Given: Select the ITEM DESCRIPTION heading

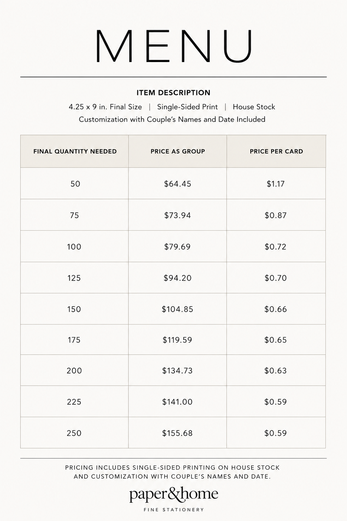Looking at the screenshot, I should 173,93.
